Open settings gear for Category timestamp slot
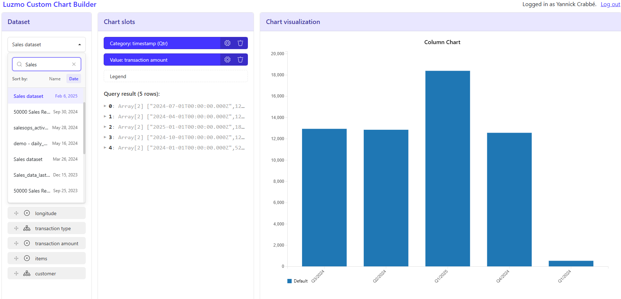621x299 pixels. coord(227,43)
